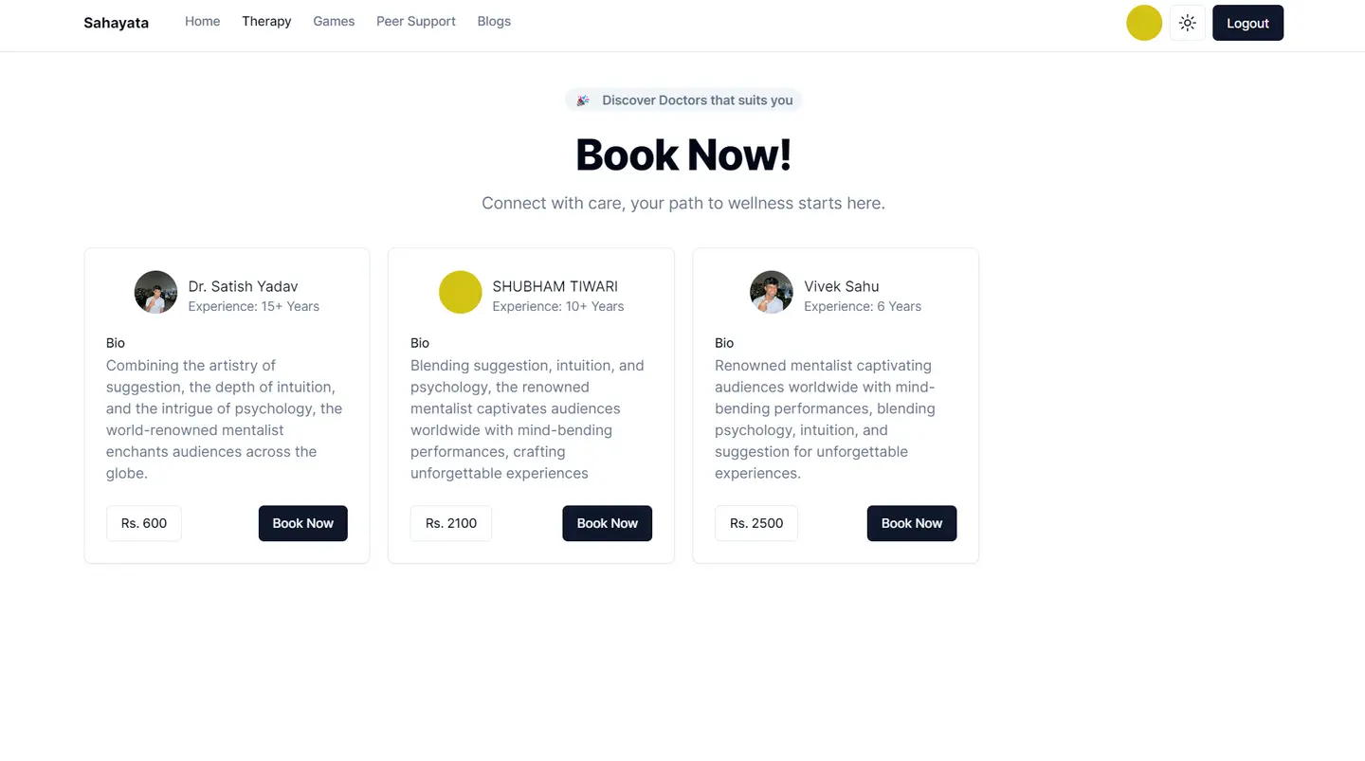Open the Games page
The width and height of the screenshot is (1365, 761).
point(334,21)
